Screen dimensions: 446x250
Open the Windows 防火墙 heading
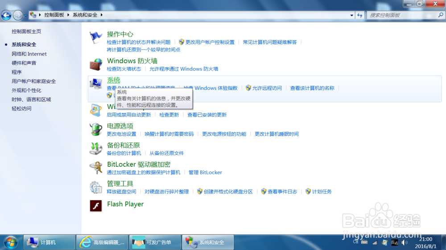(132, 61)
